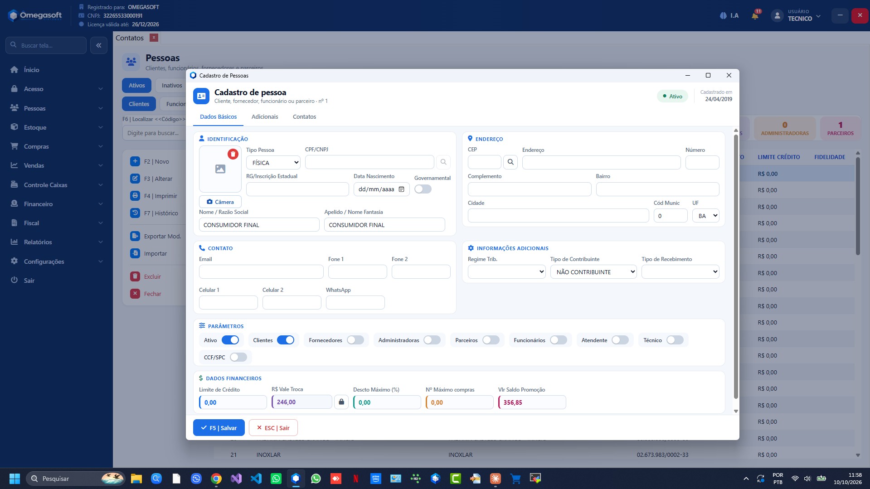Click the ESC Sair button
Viewport: 870px width, 489px height.
273,428
